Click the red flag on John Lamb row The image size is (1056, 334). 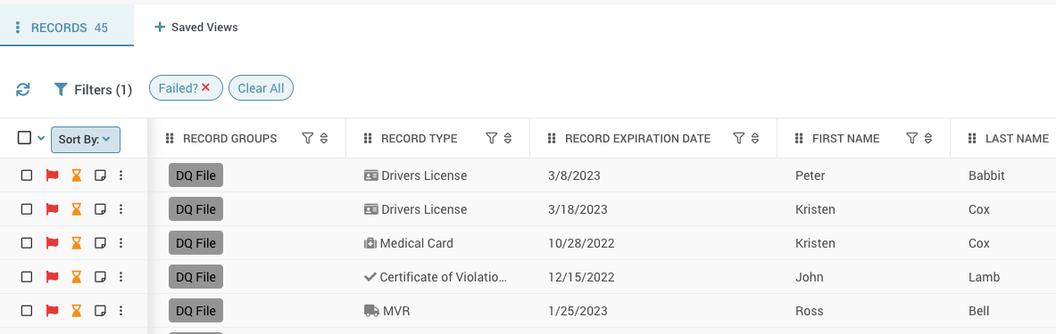pos(52,276)
